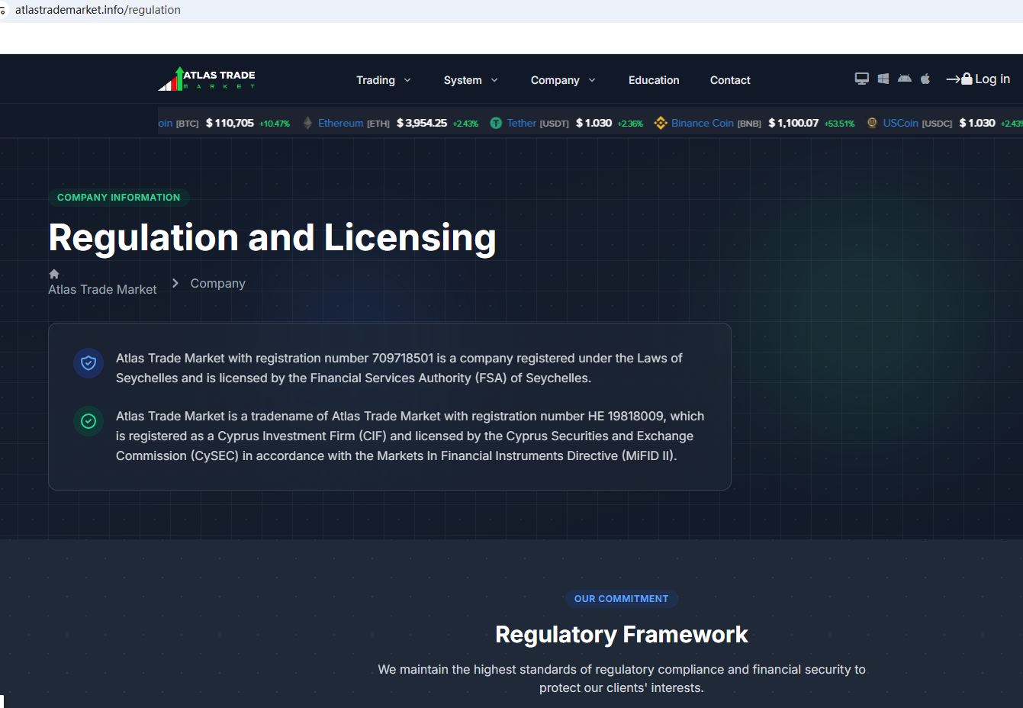Follow the Atlas Trade Market breadcrumb link
The width and height of the screenshot is (1023, 708).
click(x=102, y=290)
